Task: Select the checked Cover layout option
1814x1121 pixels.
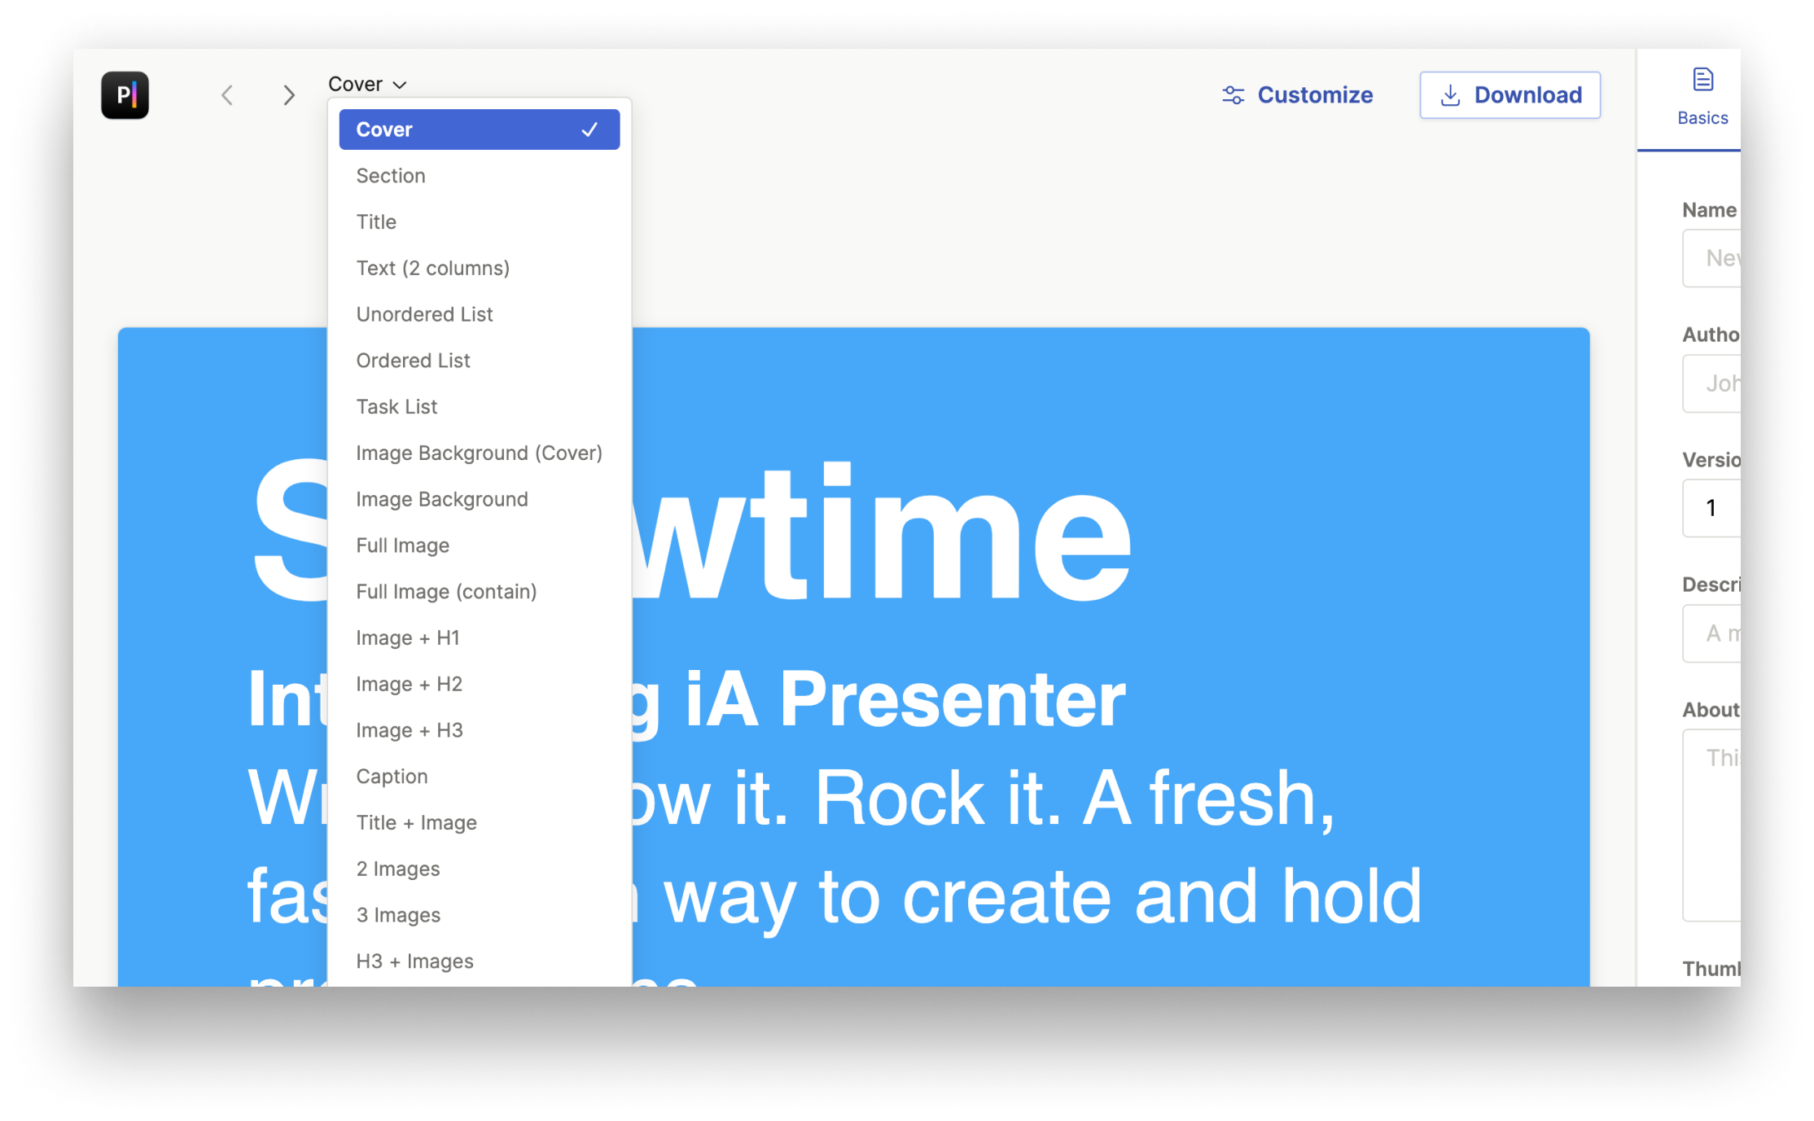Action: (x=480, y=129)
